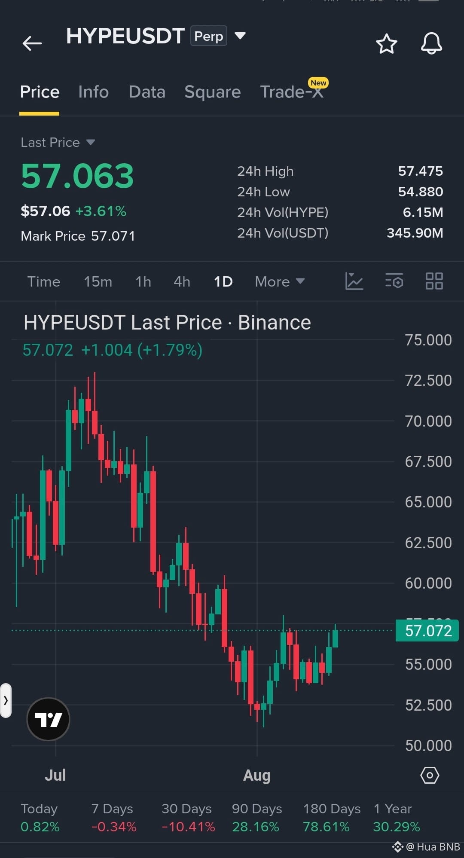
Task: Open the Last Price type dropdown
Action: 58,142
